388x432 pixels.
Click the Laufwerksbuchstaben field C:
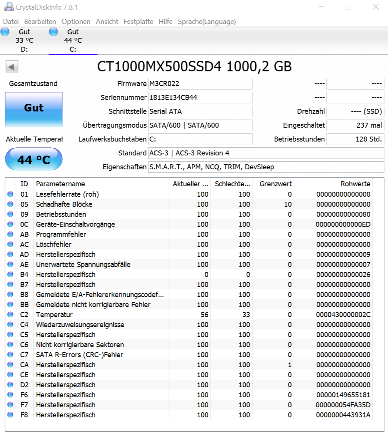200,139
